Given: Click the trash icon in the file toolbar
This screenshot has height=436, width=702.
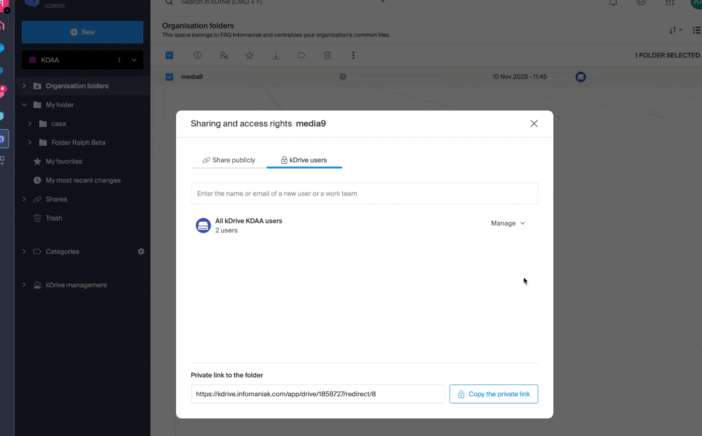Looking at the screenshot, I should [x=328, y=56].
